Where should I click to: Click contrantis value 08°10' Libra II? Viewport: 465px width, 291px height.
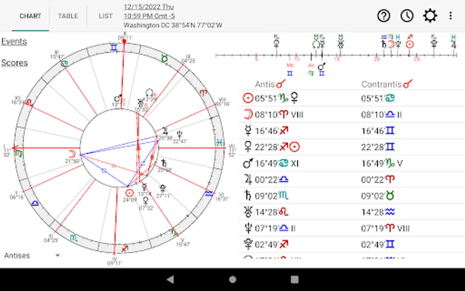coord(381,114)
